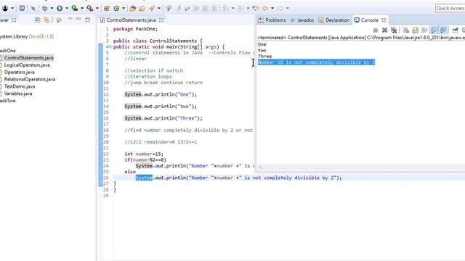Open Package Explorer view menu triangle
Viewport: 465px width, 261px height.
point(70,19)
